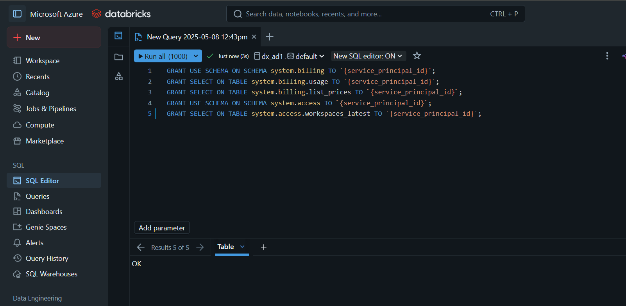
Task: Open the folder browser icon
Action: click(x=119, y=57)
